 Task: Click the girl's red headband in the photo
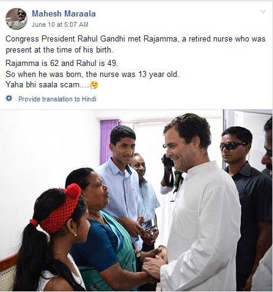[x=60, y=208]
